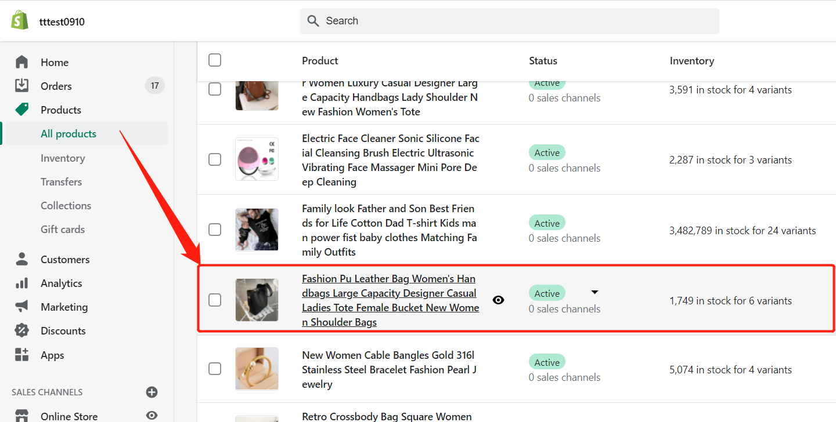Go to Gift cards submenu item
Image resolution: width=836 pixels, height=422 pixels.
pyautogui.click(x=63, y=229)
